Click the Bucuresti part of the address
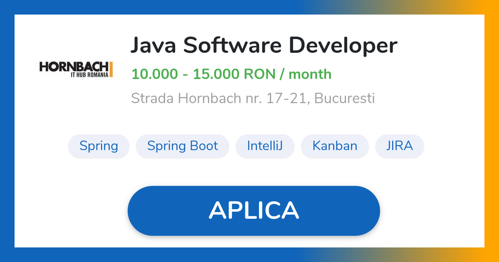 [x=346, y=98]
